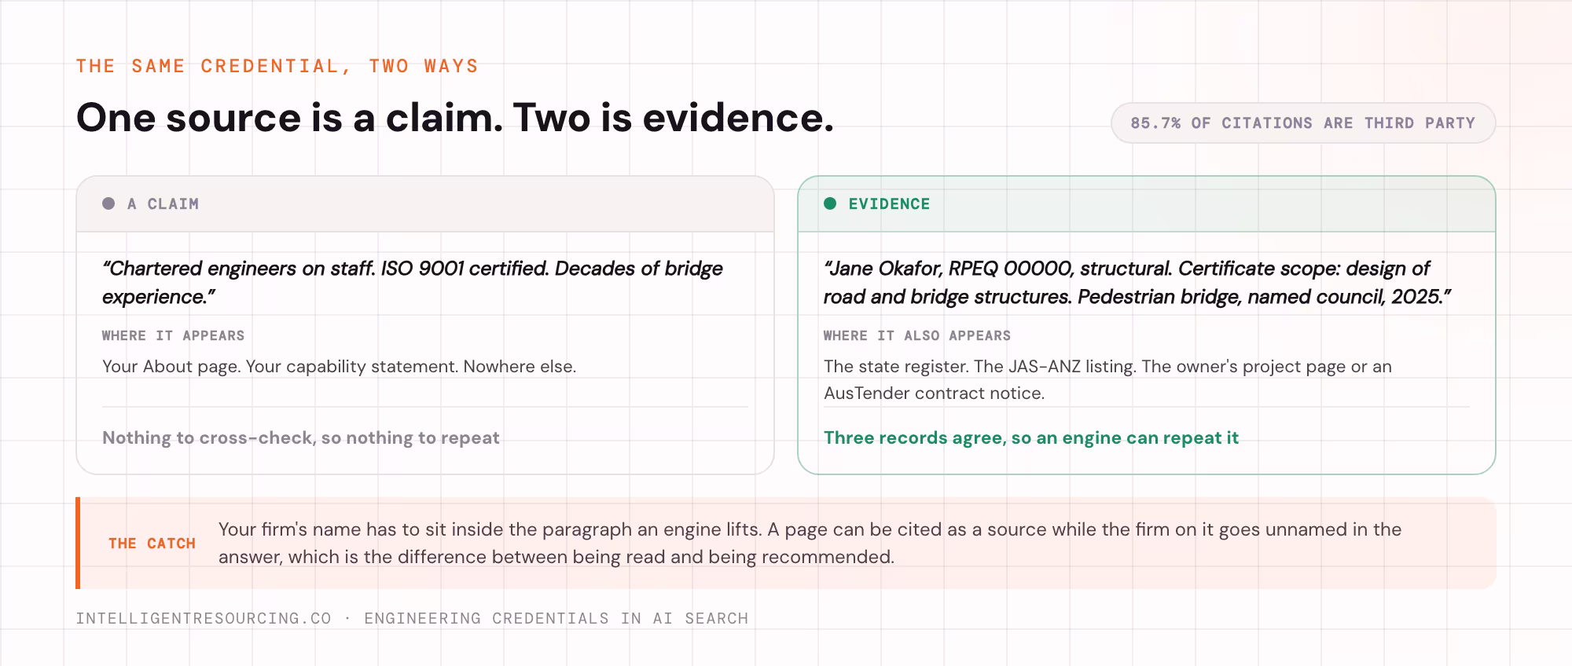Click the 'WHERE IT ALSO APPEARS' label
The image size is (1572, 666).
[917, 335]
